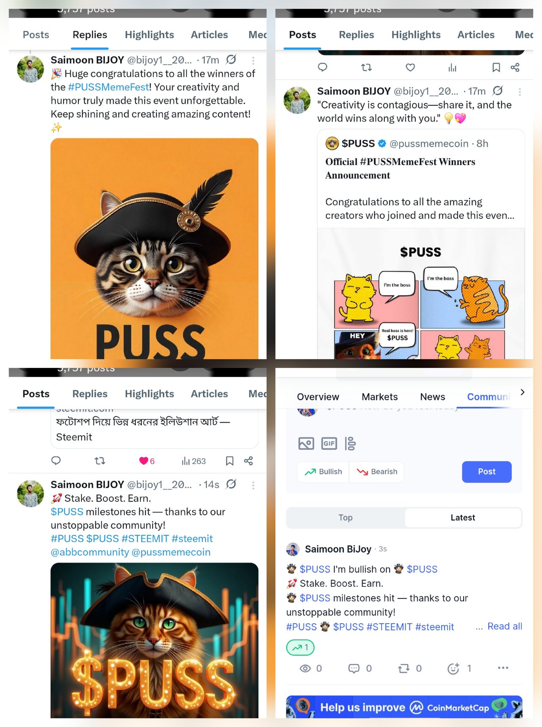
Task: Toggle the Bullish sentiment option
Action: click(x=323, y=472)
